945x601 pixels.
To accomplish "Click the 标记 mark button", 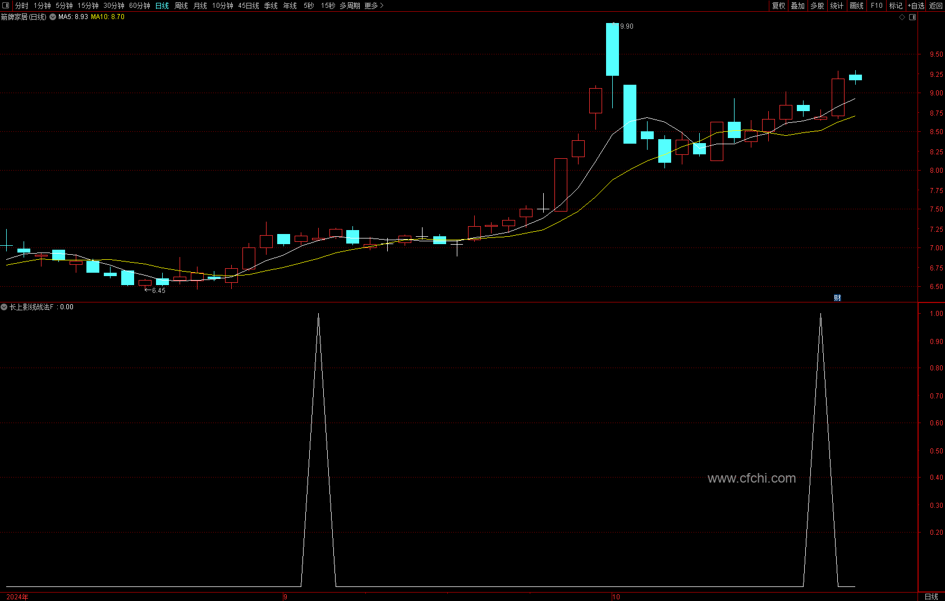I will 896,6.
